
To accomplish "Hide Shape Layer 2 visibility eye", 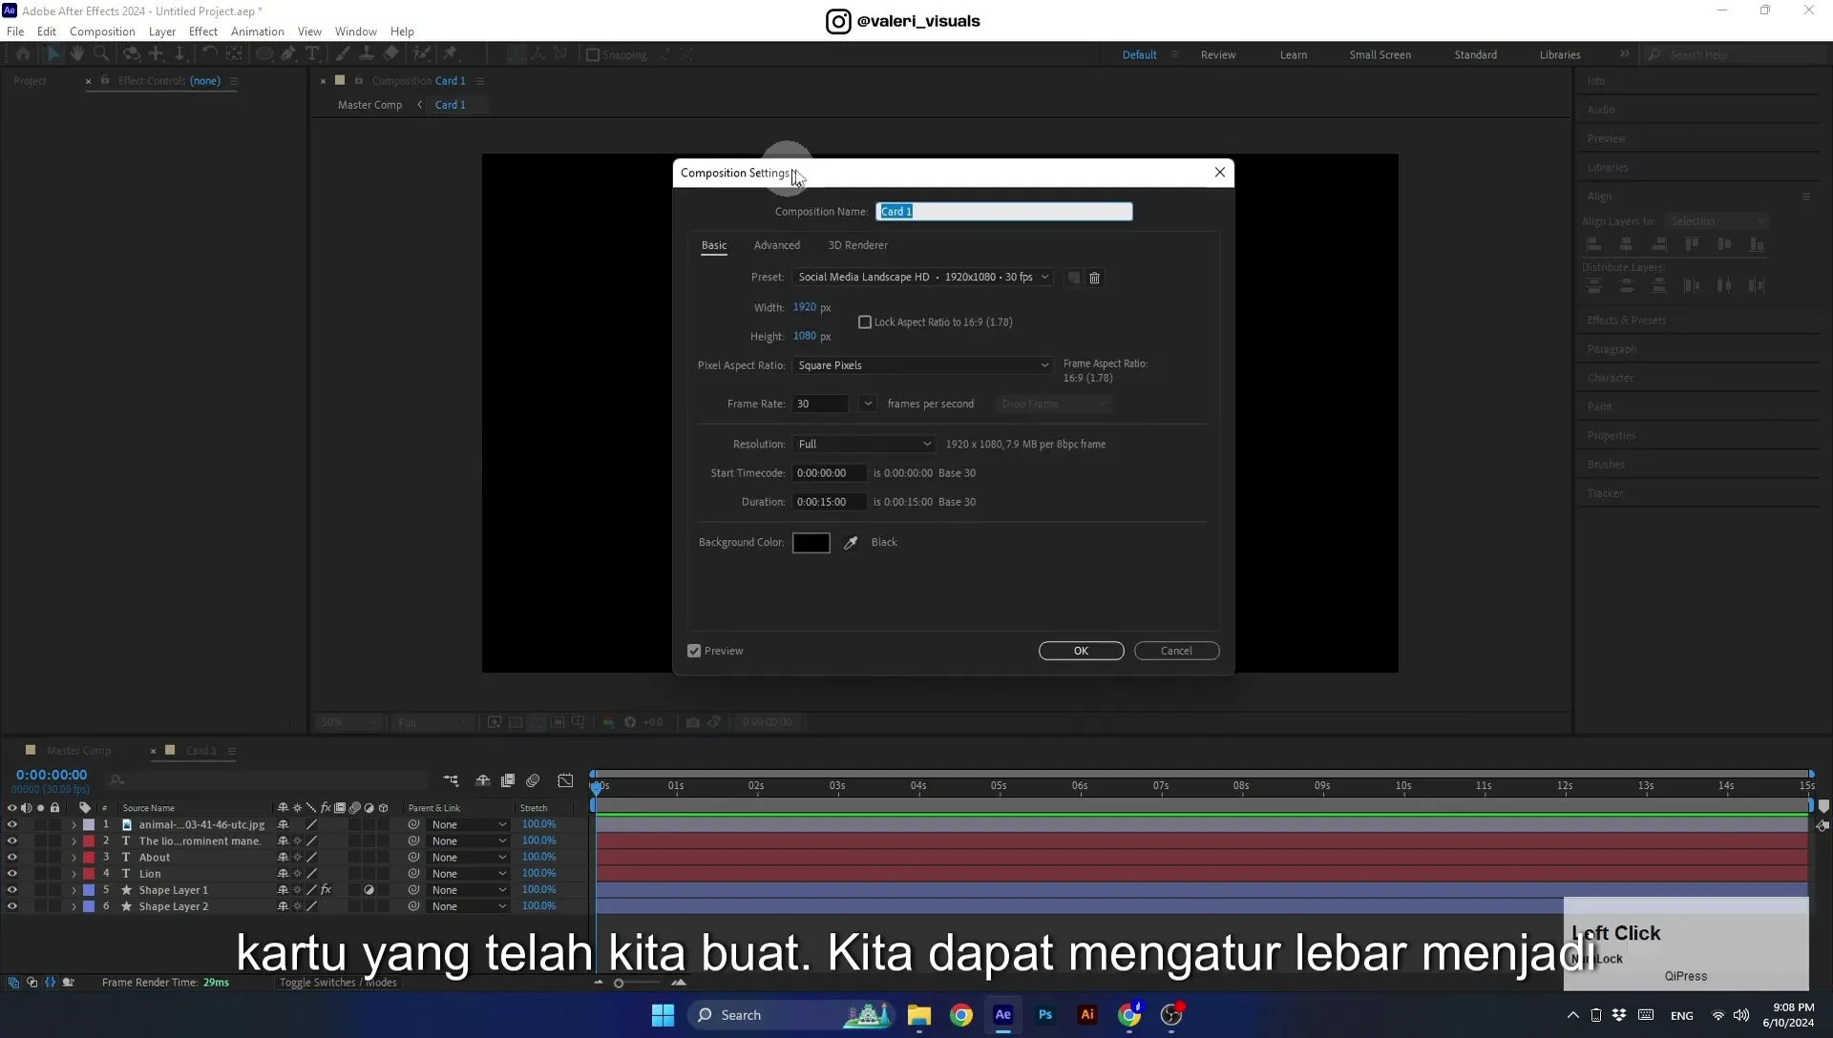I will pyautogui.click(x=12, y=906).
